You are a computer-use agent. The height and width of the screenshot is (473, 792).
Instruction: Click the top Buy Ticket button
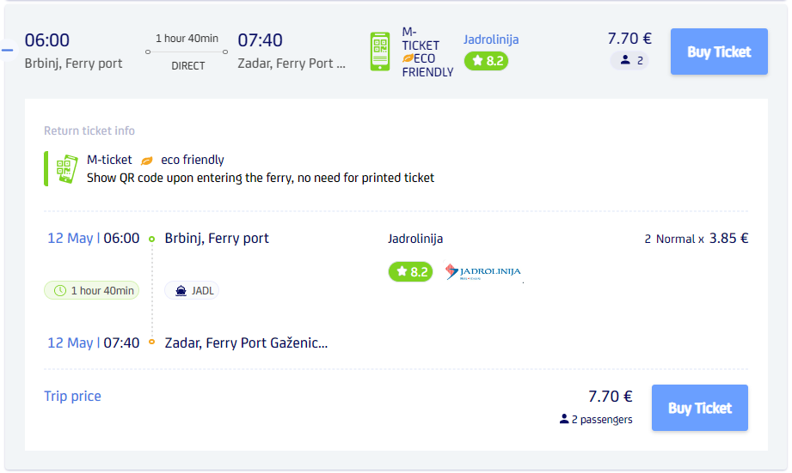[719, 52]
